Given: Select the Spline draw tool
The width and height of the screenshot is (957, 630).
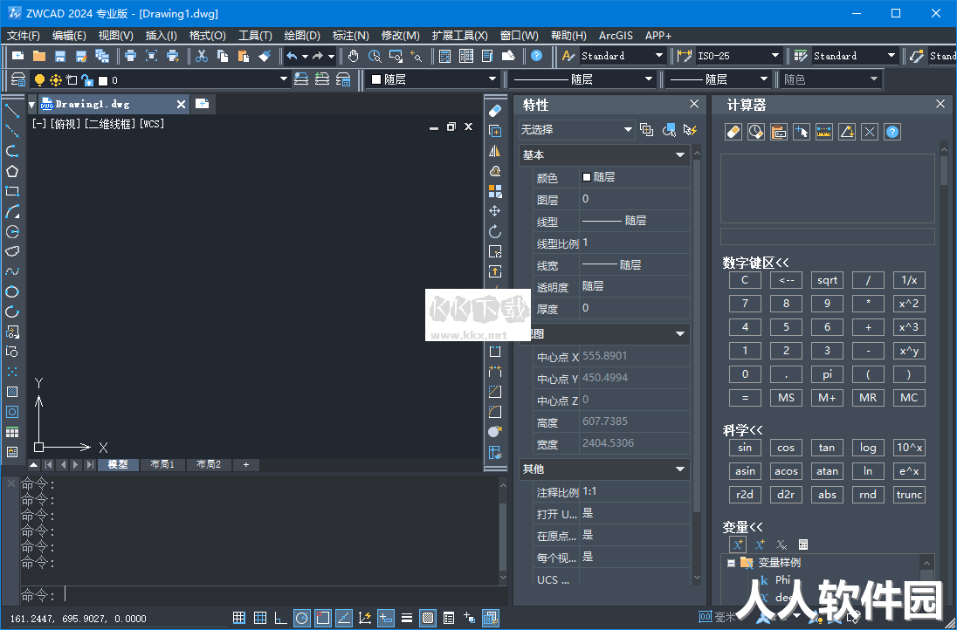Looking at the screenshot, I should click(x=12, y=271).
